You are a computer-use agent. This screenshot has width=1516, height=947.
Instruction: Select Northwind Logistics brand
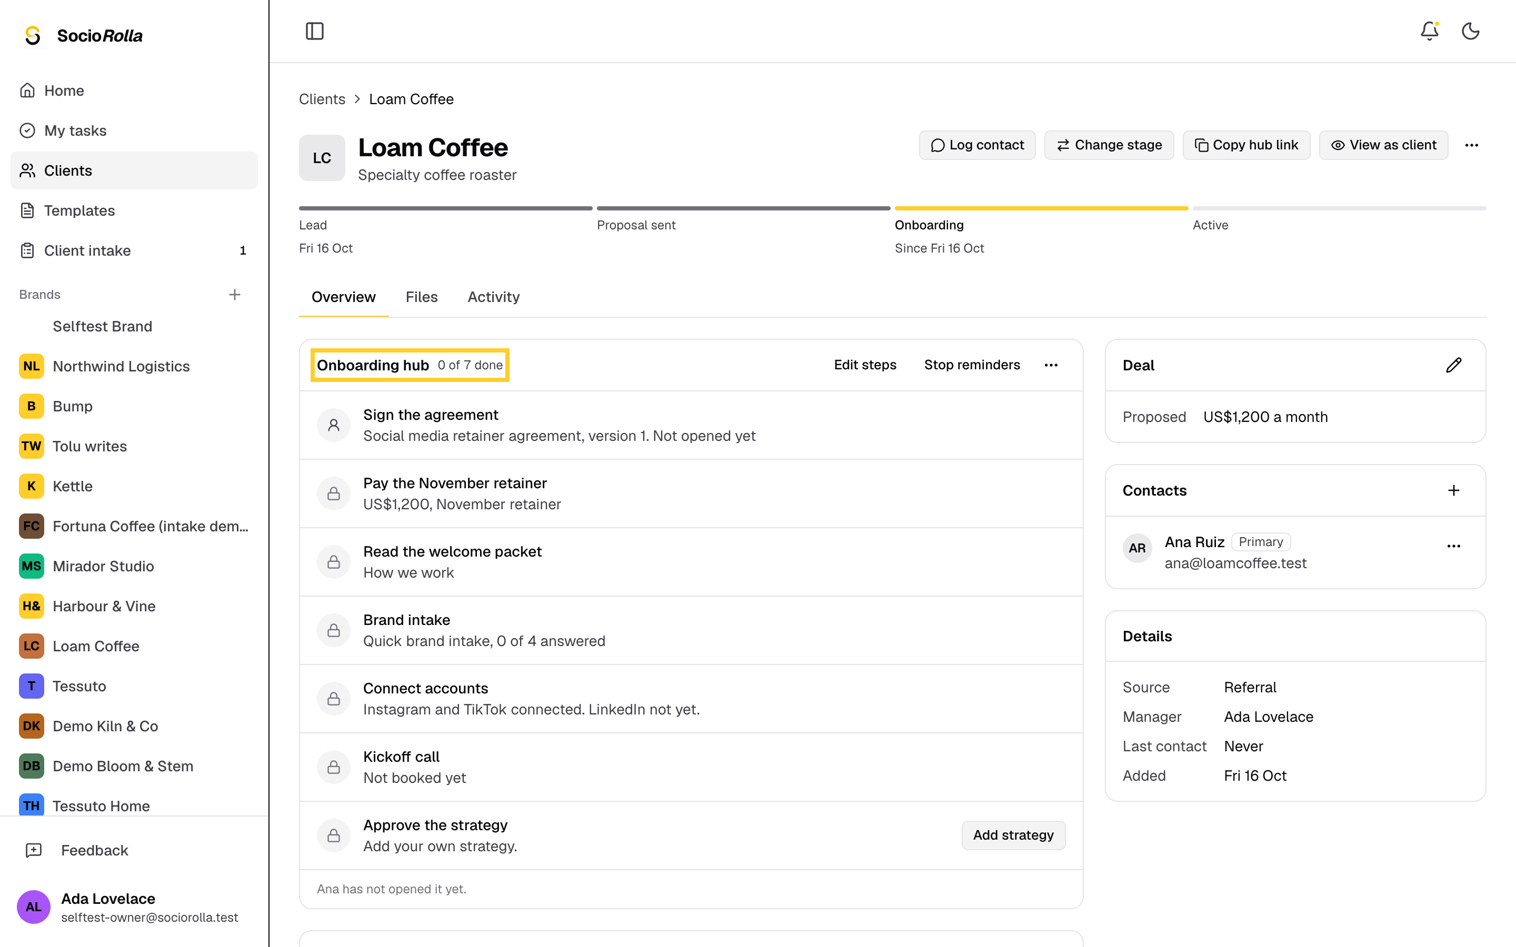point(134,366)
